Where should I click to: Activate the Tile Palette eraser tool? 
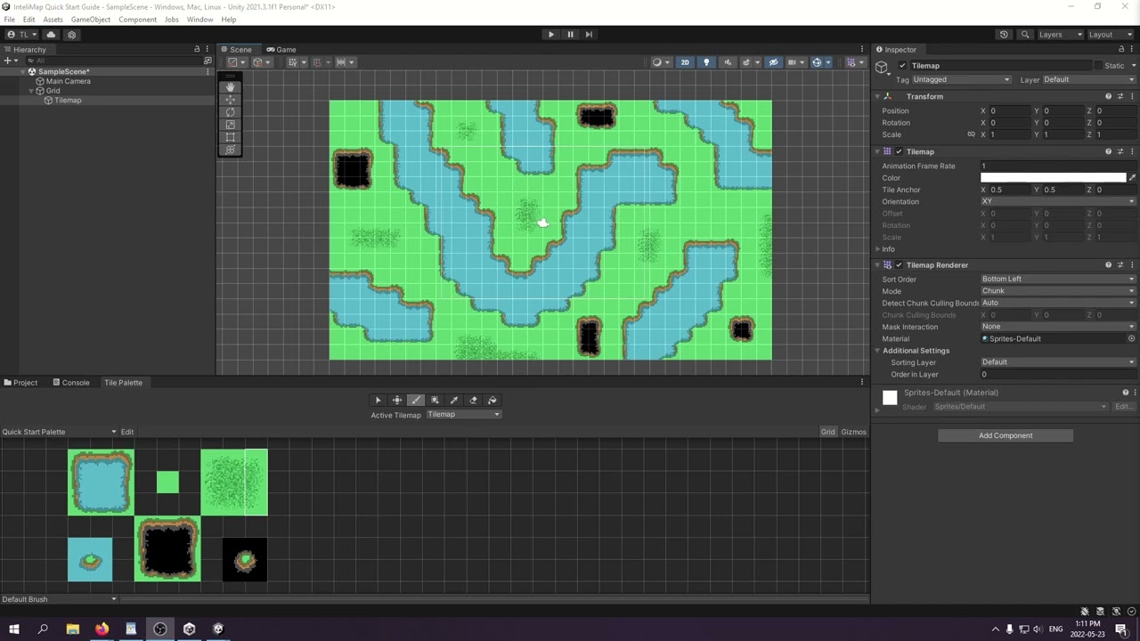point(473,401)
